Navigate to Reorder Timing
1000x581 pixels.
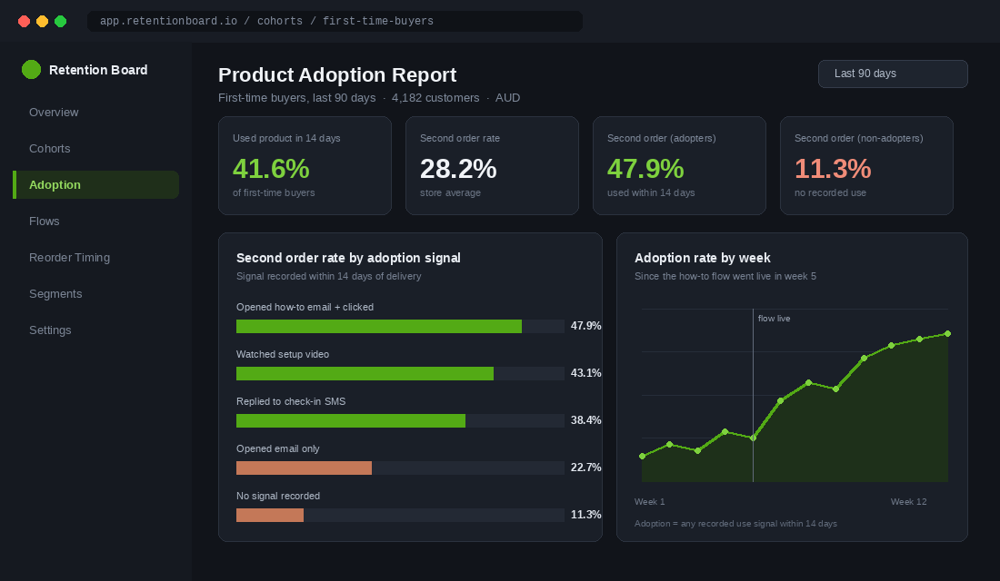69,258
